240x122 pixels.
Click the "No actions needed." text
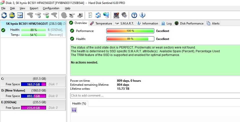coord(84,62)
